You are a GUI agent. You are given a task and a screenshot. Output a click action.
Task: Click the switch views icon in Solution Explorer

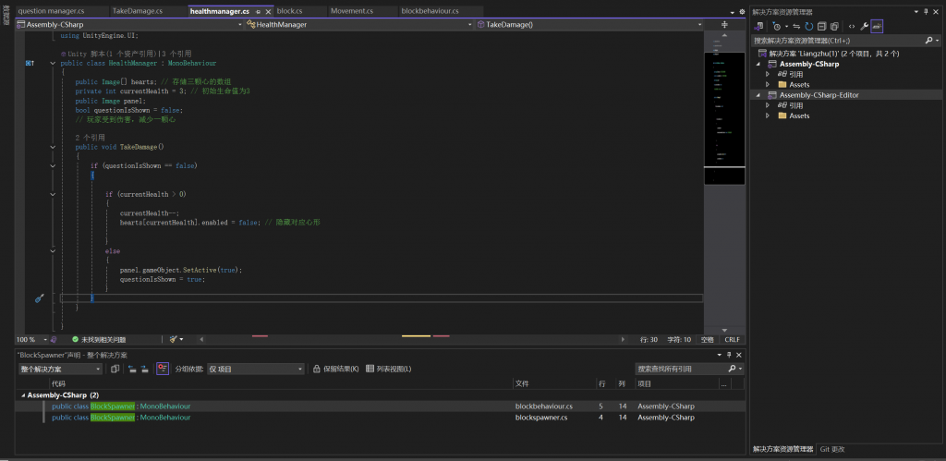[759, 26]
